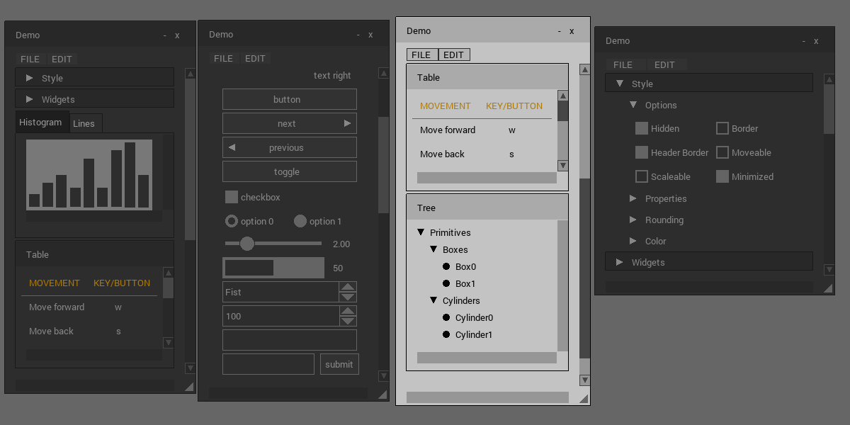The image size is (850, 425).
Task: Click table scroll-down arrow in light window
Action: pos(563,165)
